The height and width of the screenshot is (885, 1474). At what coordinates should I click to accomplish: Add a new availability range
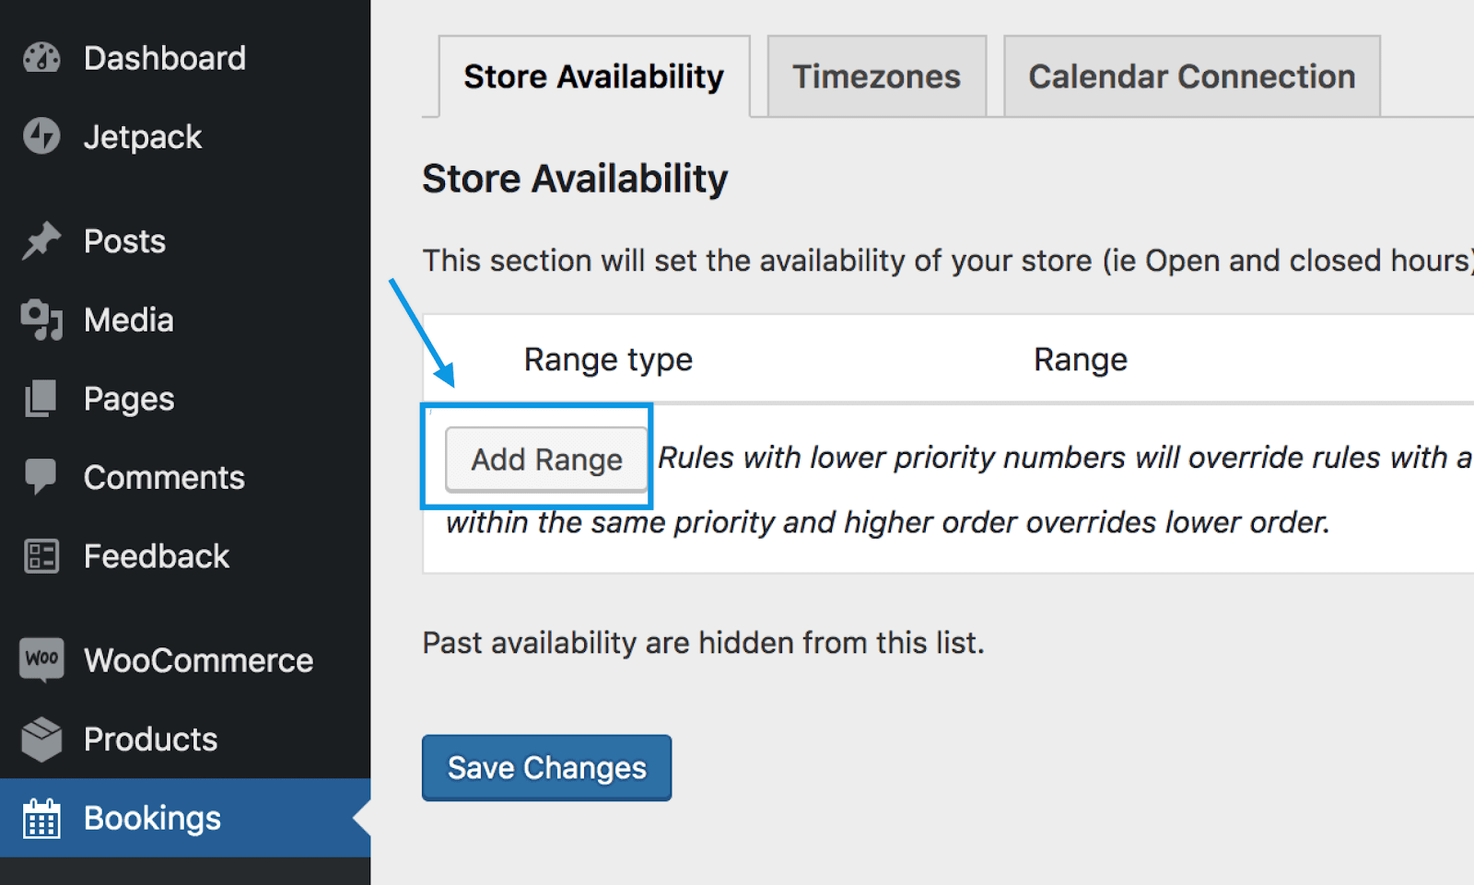[547, 459]
